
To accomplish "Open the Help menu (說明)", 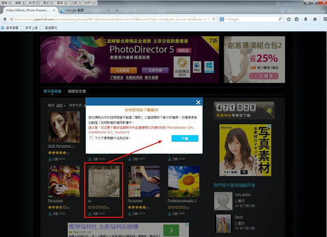I will 90,3.
